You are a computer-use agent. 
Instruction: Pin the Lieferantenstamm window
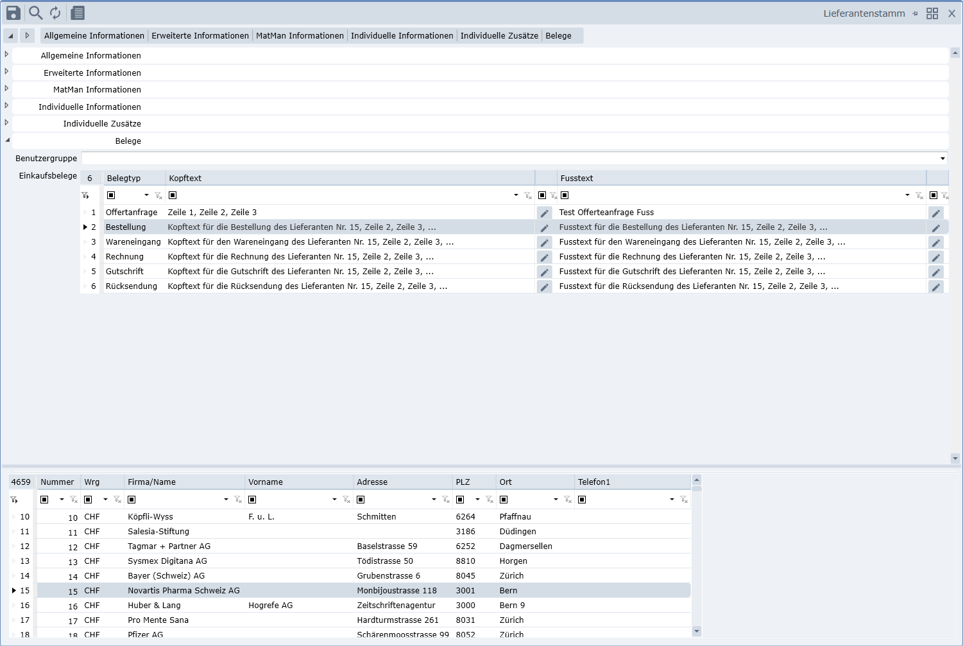(x=915, y=13)
